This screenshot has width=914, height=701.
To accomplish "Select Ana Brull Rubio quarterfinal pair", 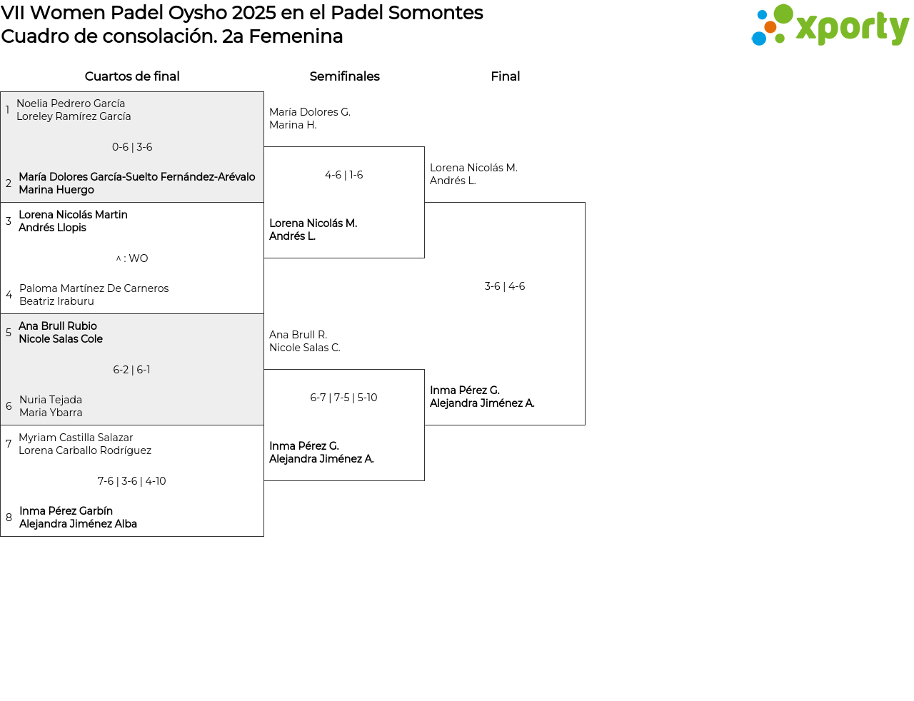I will (x=61, y=333).
